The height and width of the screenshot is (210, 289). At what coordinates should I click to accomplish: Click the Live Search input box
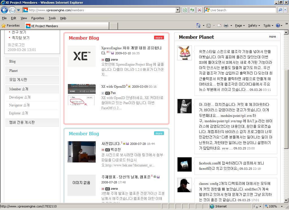coord(240,10)
